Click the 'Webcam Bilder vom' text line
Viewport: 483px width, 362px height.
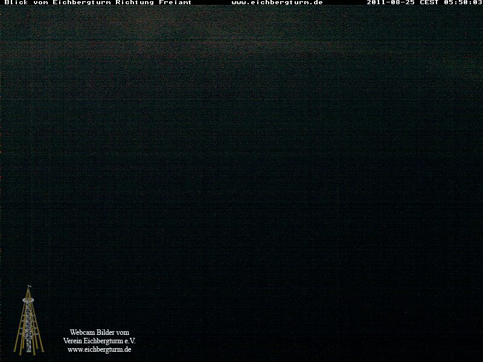(x=100, y=332)
